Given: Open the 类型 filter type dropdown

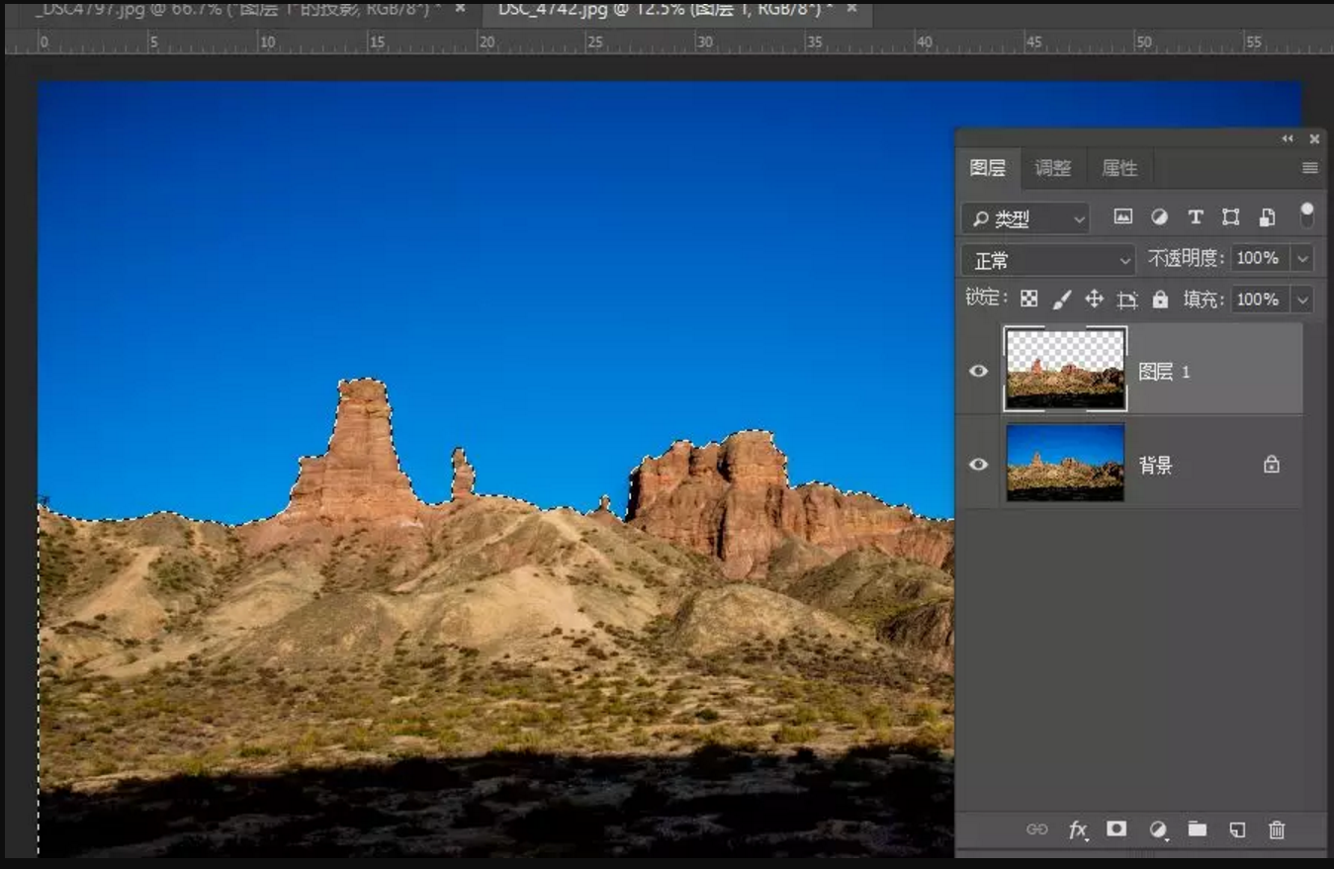Looking at the screenshot, I should [x=1024, y=218].
